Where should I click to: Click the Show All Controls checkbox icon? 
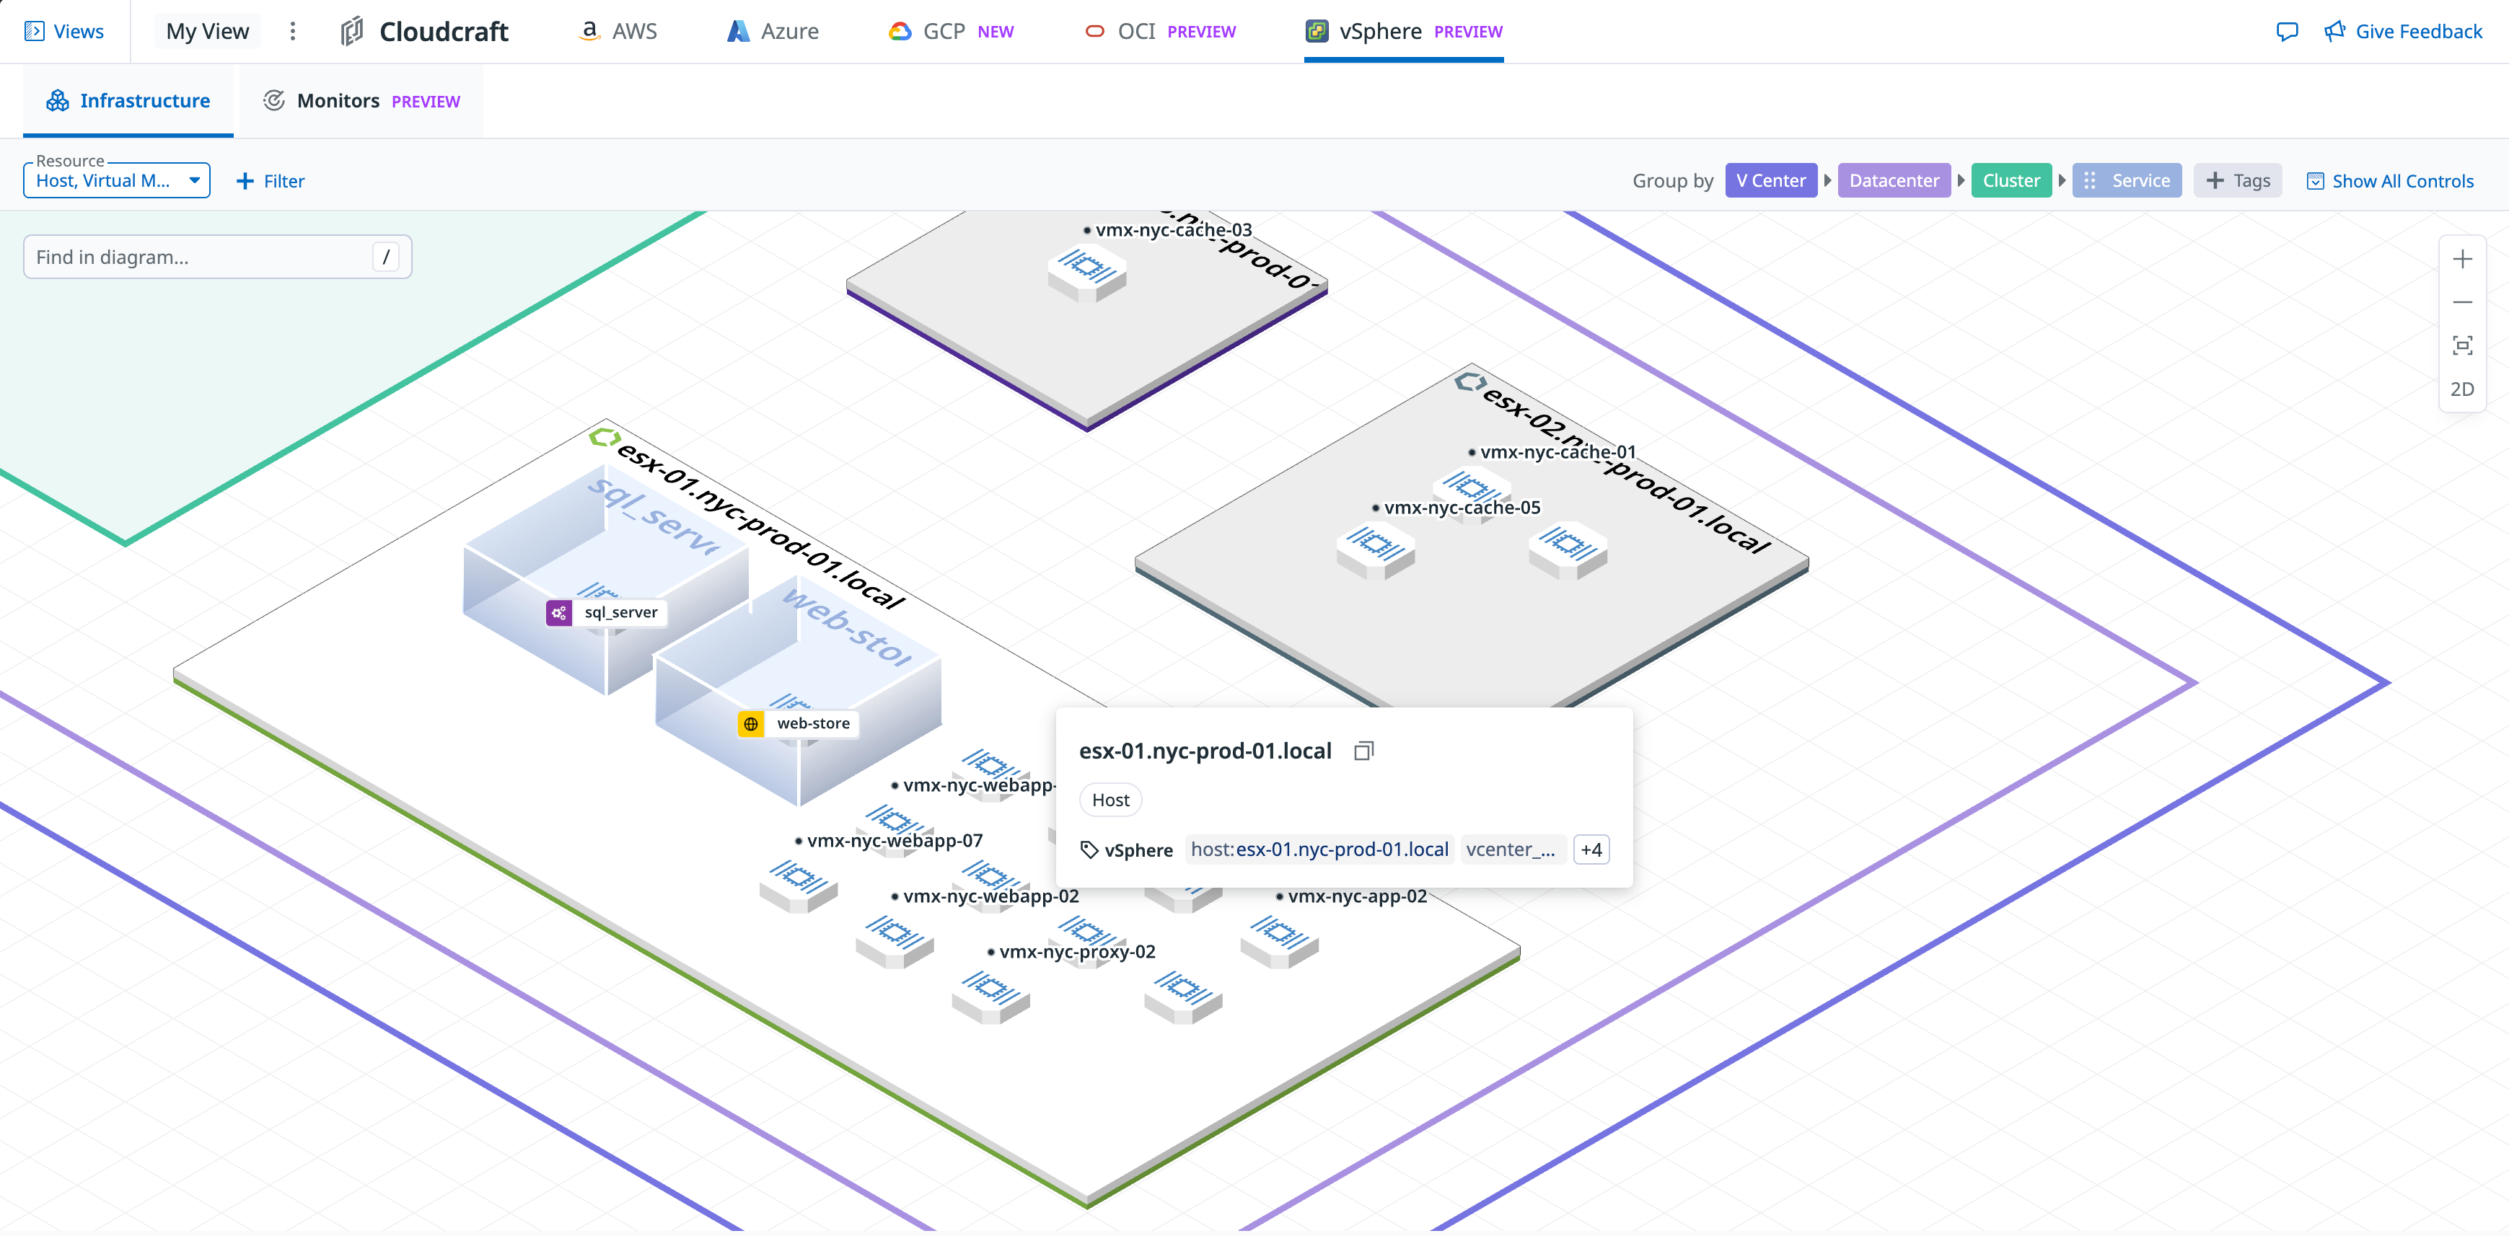click(2316, 181)
